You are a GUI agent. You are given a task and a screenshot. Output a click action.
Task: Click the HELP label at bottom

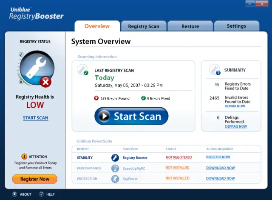[x=51, y=194]
